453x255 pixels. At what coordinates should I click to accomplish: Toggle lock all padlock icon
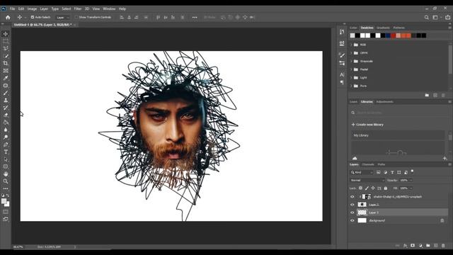click(385, 188)
